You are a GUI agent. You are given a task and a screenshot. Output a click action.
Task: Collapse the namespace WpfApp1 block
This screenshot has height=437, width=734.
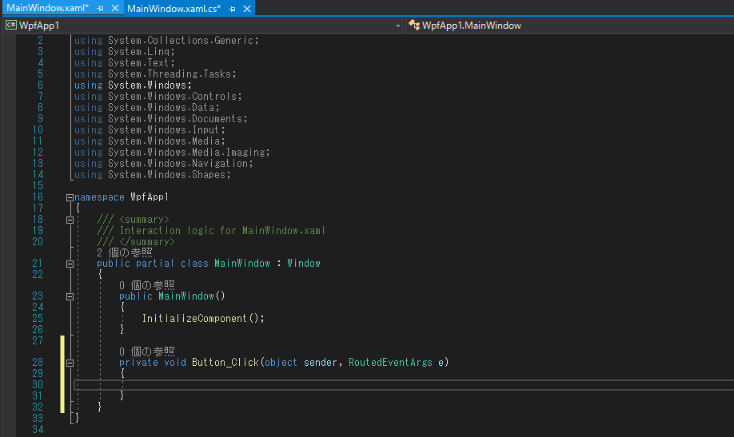tap(70, 197)
